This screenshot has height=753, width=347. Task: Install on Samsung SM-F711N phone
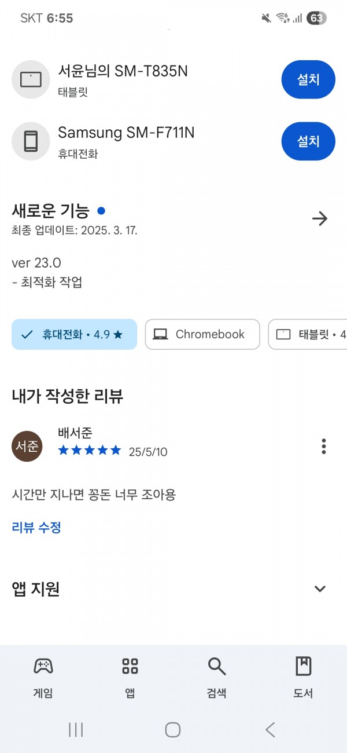click(308, 141)
